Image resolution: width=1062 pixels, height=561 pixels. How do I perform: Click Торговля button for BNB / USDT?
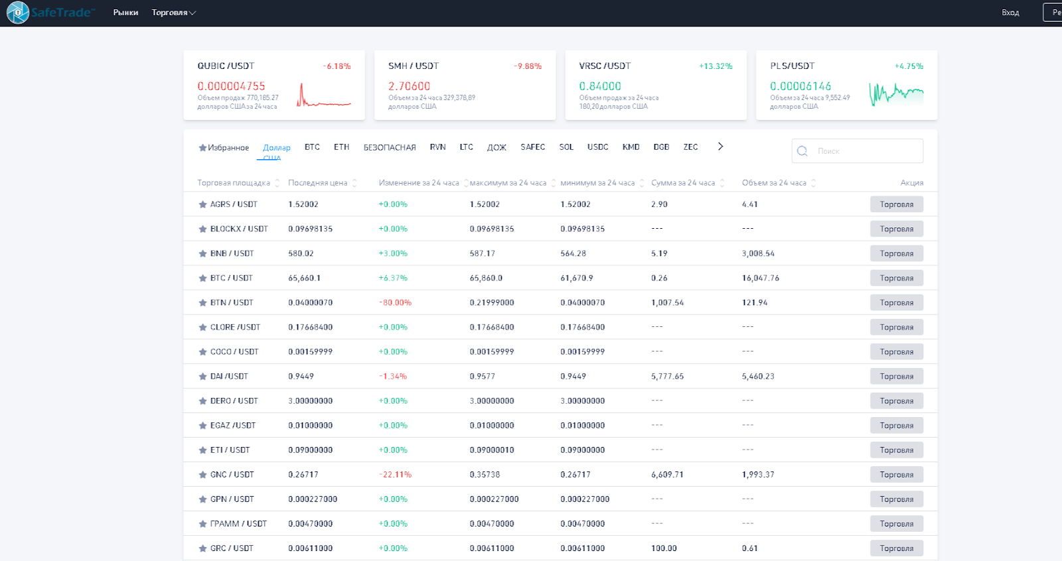[x=897, y=253]
